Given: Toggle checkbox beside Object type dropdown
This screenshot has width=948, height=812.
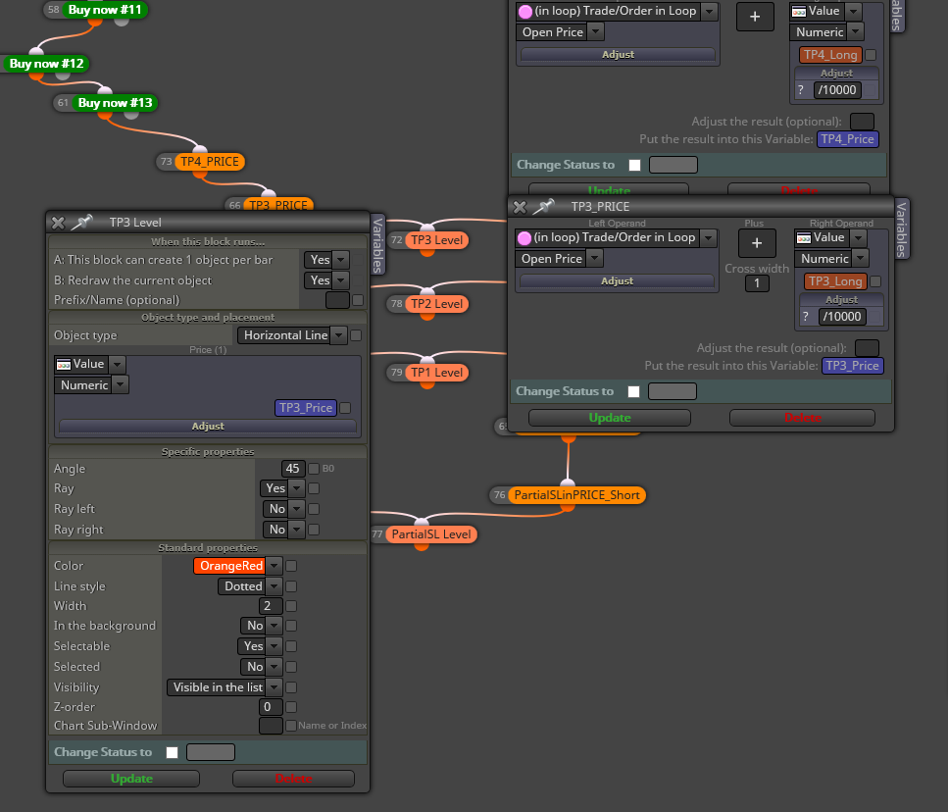Looking at the screenshot, I should [356, 335].
